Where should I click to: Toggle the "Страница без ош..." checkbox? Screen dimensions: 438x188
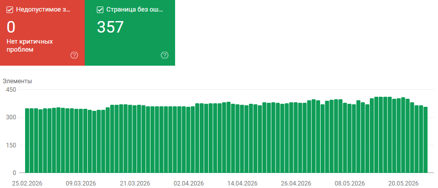[x=100, y=10]
